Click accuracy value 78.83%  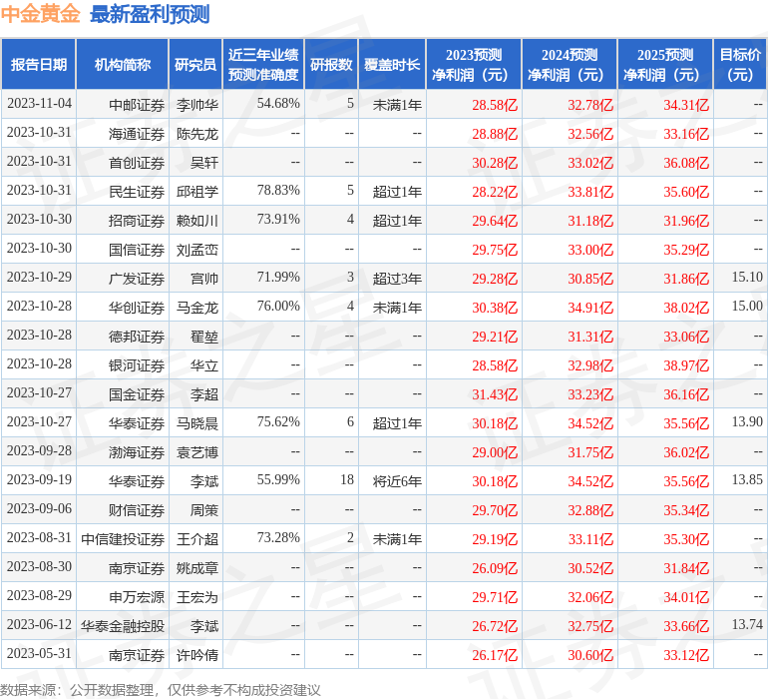tap(278, 191)
